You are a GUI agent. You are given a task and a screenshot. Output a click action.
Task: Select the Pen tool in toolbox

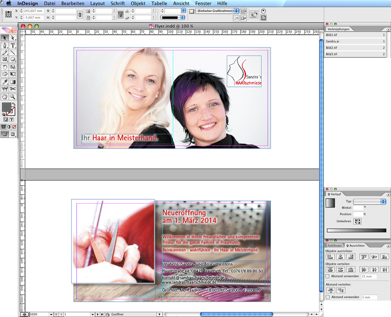(x=5, y=45)
